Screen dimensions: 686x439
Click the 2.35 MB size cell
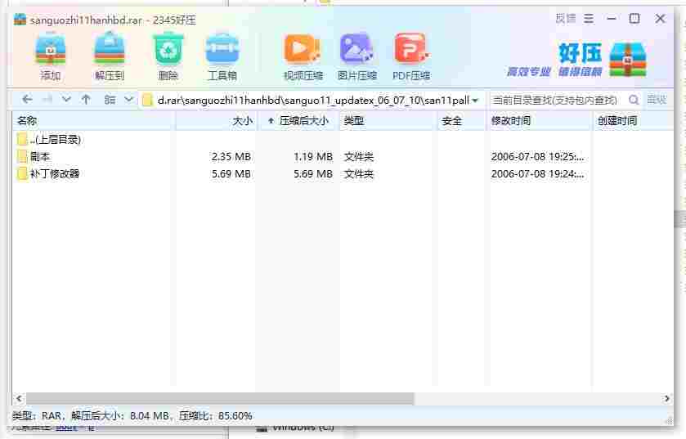231,156
